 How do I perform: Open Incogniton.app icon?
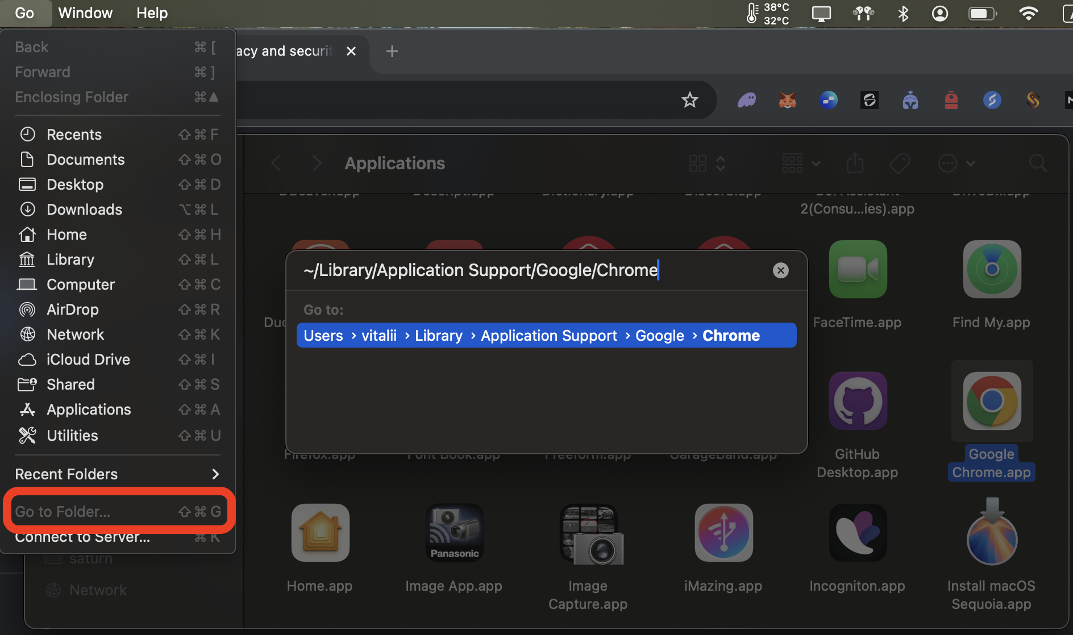click(858, 533)
